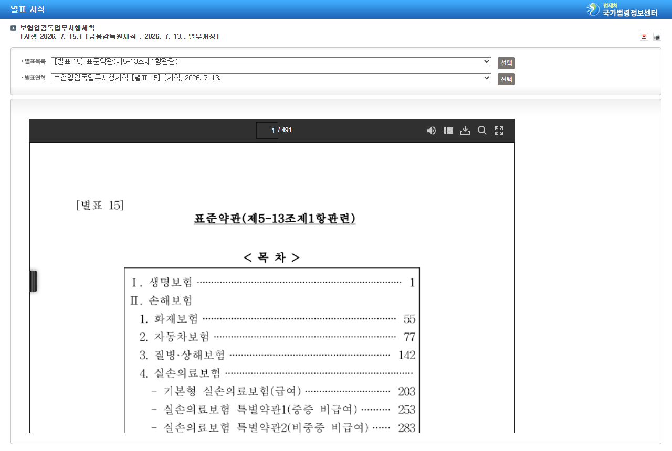Click the left-edge panel handle of viewer
This screenshot has width=672, height=451.
coord(33,281)
